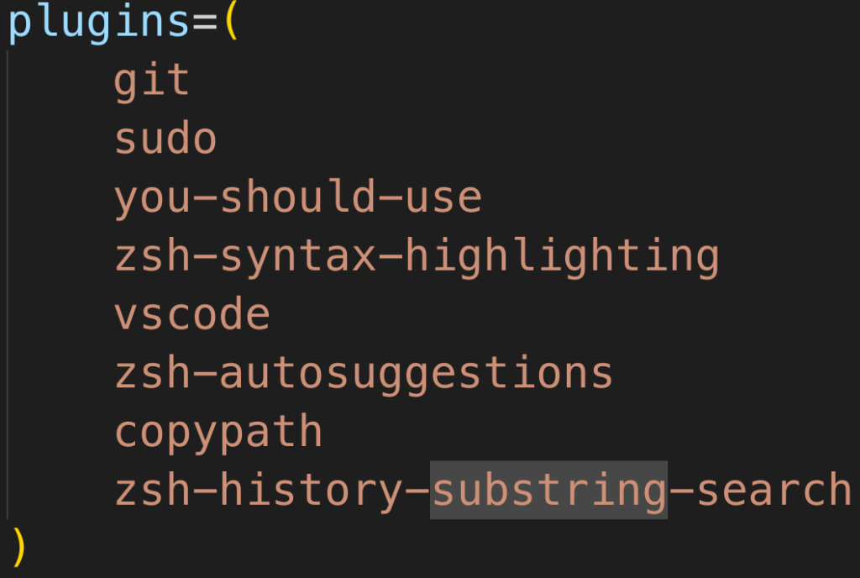
Task: Click zsh prefix of zsh-syntax-highlighting
Action: point(153,254)
